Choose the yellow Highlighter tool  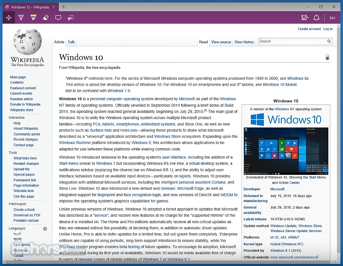[33, 17]
